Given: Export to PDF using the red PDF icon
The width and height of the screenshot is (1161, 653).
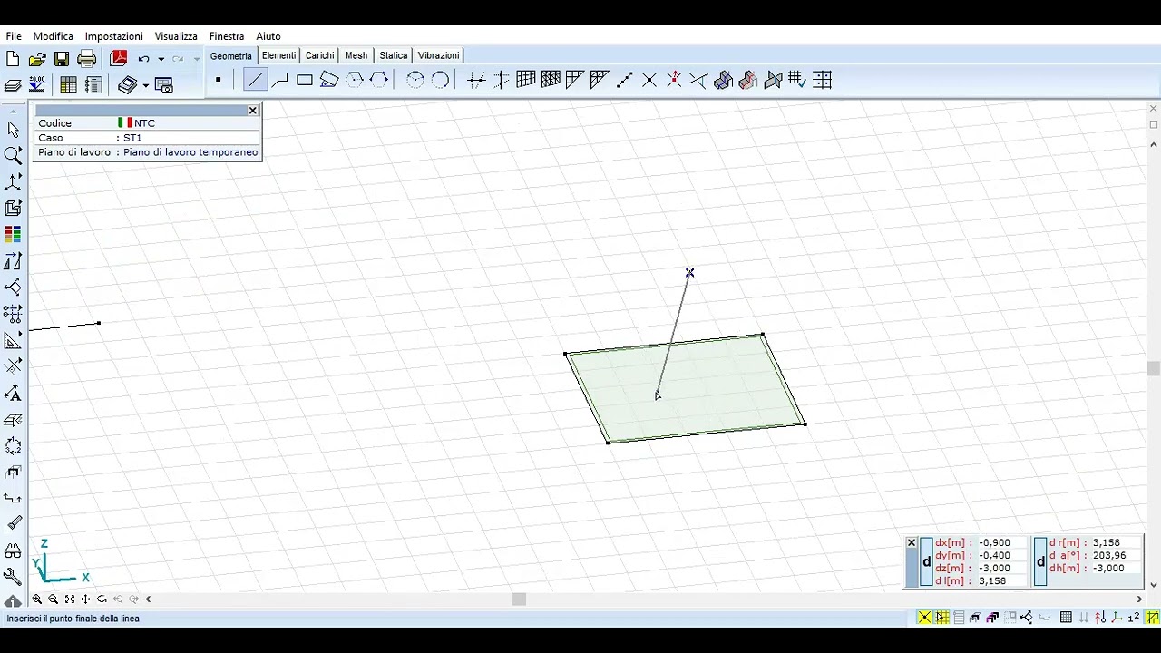Looking at the screenshot, I should [118, 59].
